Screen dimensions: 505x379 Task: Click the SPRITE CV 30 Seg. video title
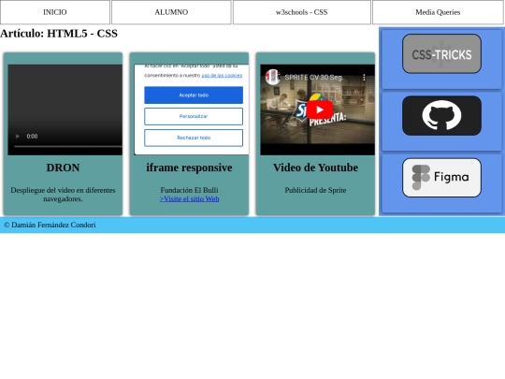[314, 78]
